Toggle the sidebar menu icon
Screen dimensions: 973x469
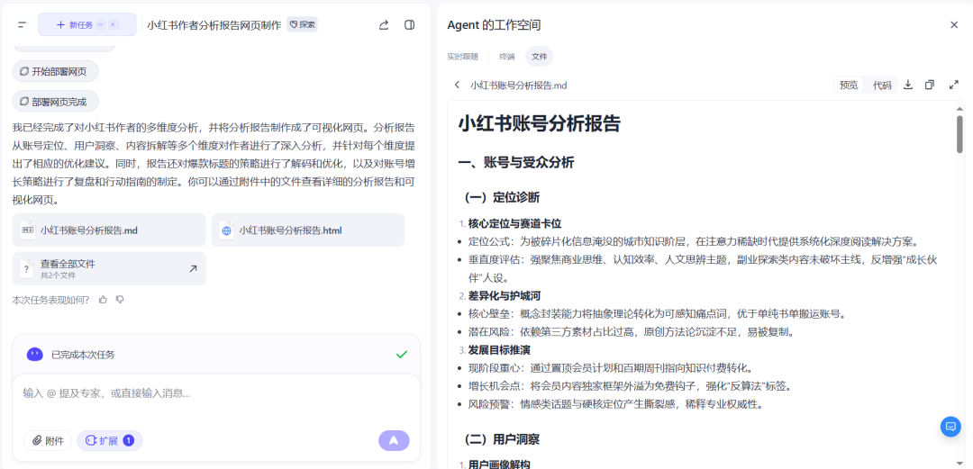(x=23, y=25)
